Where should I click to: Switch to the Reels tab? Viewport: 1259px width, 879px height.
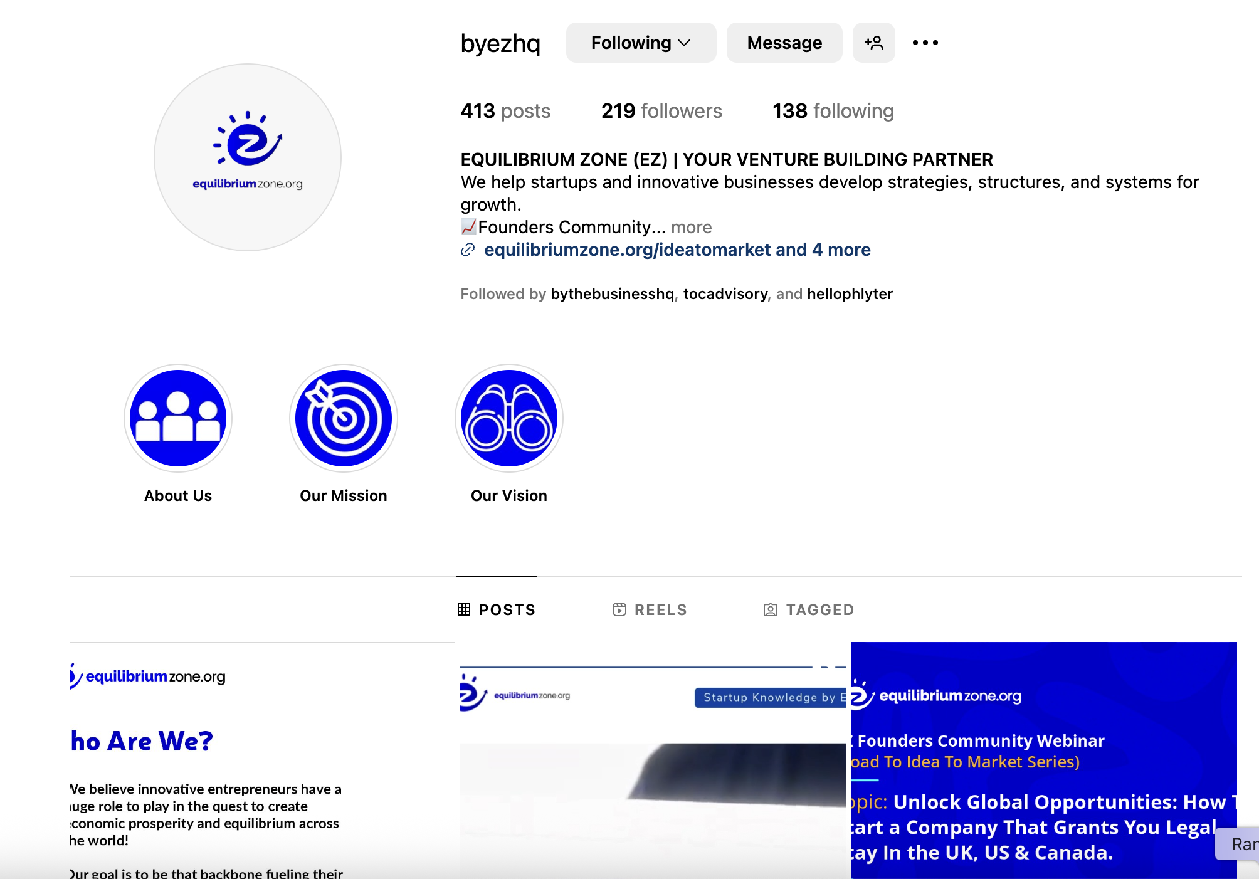click(x=650, y=609)
